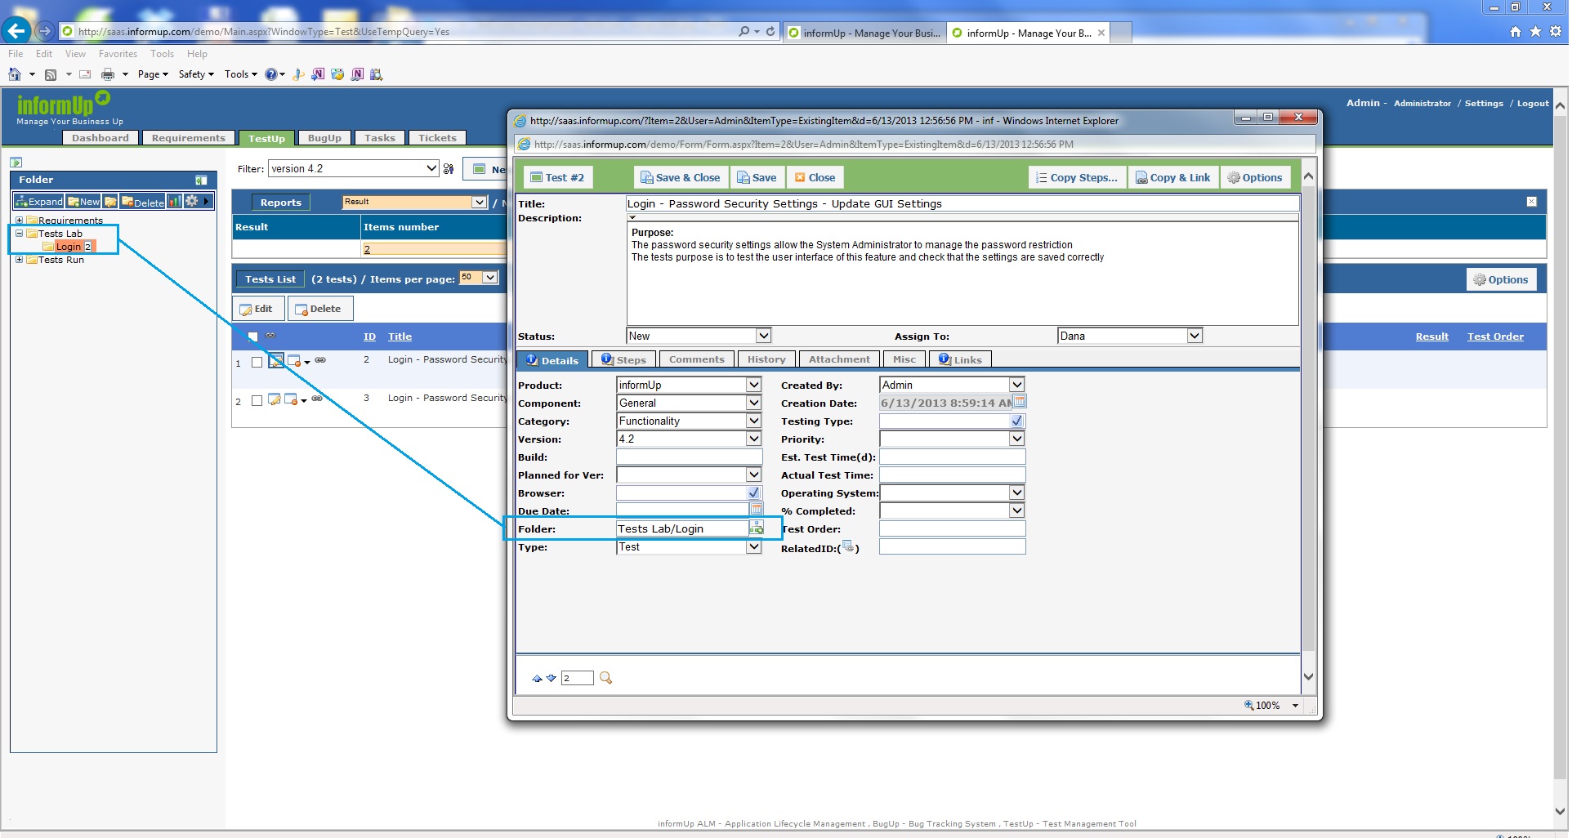Tick the checkbox for test row 1
The height and width of the screenshot is (838, 1572).
tap(257, 362)
